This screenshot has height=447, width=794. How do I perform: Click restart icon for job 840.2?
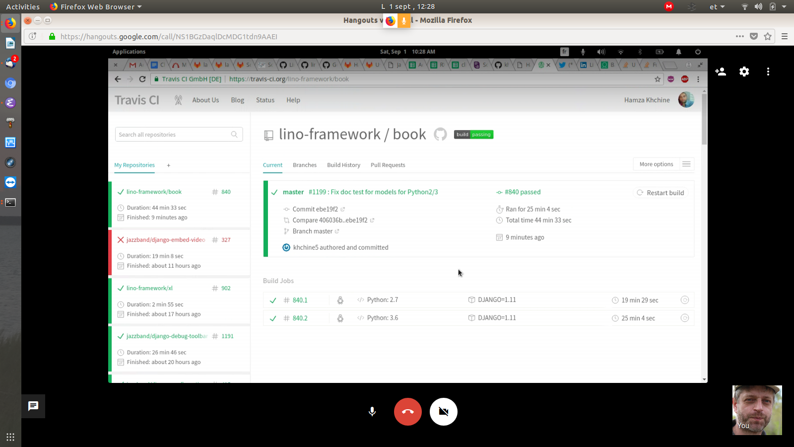tap(685, 318)
